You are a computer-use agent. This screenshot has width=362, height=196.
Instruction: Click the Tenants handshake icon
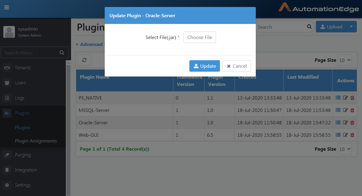(7, 68)
